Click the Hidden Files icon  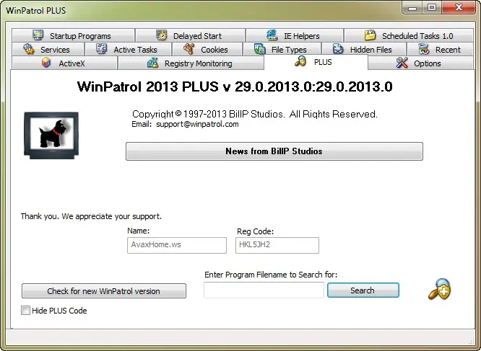coord(338,49)
